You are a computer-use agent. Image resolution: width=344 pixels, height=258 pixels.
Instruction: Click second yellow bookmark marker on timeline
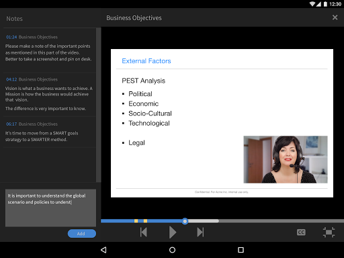tap(145, 221)
